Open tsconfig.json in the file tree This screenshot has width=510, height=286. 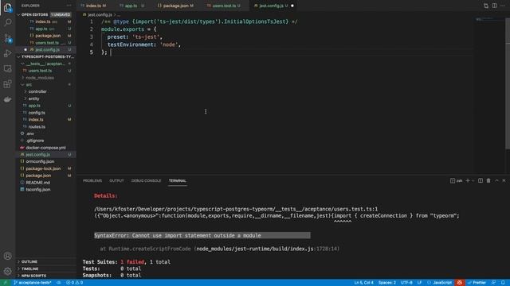[46, 189]
